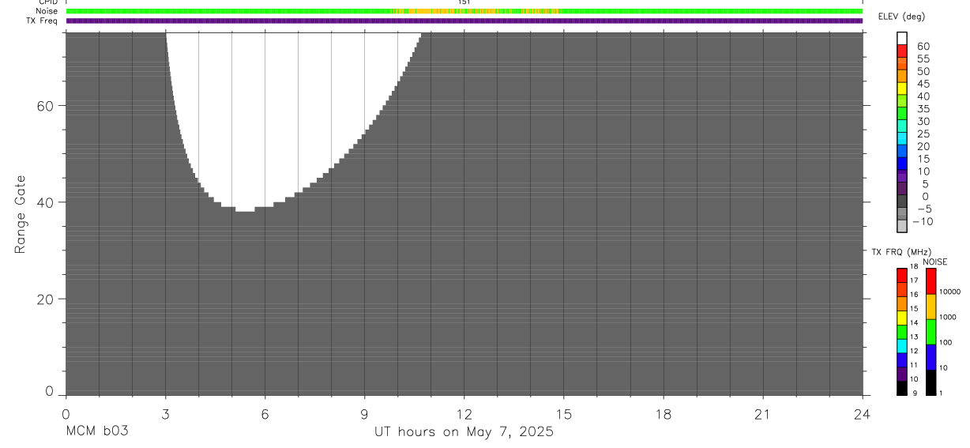
Task: Click Range Gate tick label '20'
Action: coord(43,299)
